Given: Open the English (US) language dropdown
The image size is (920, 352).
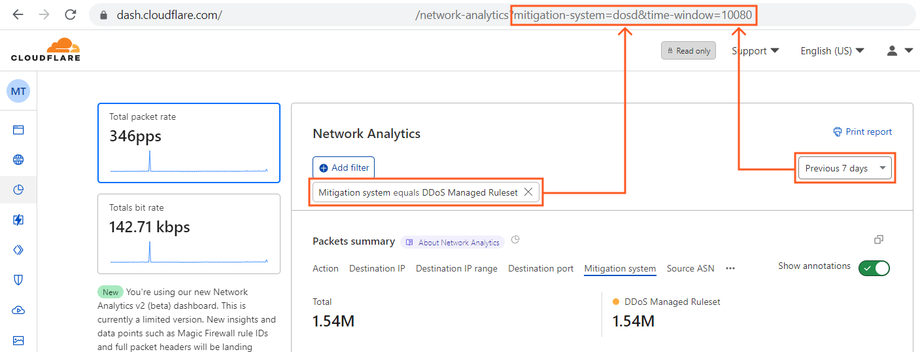Looking at the screenshot, I should [x=832, y=50].
